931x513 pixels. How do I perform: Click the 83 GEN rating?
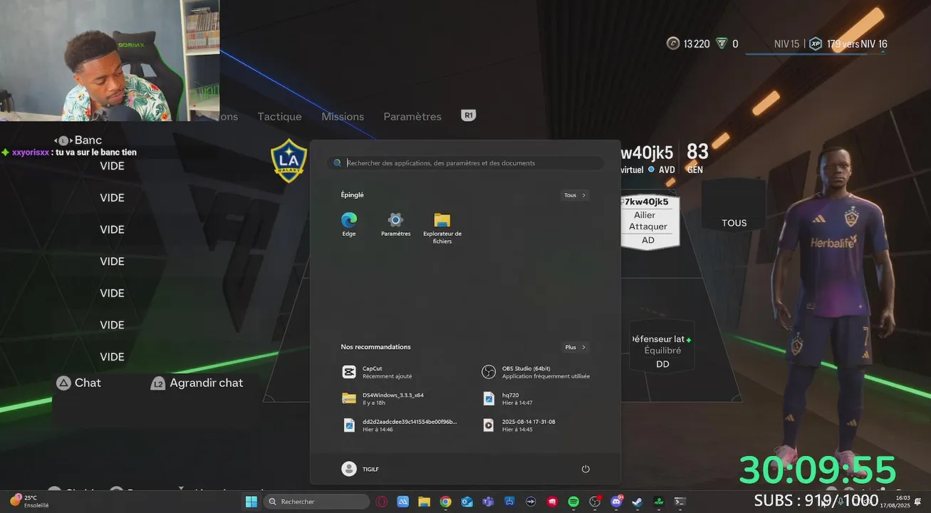pos(697,157)
